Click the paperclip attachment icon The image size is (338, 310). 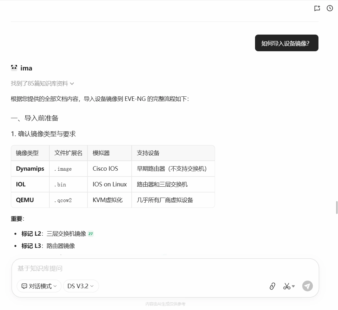click(272, 286)
